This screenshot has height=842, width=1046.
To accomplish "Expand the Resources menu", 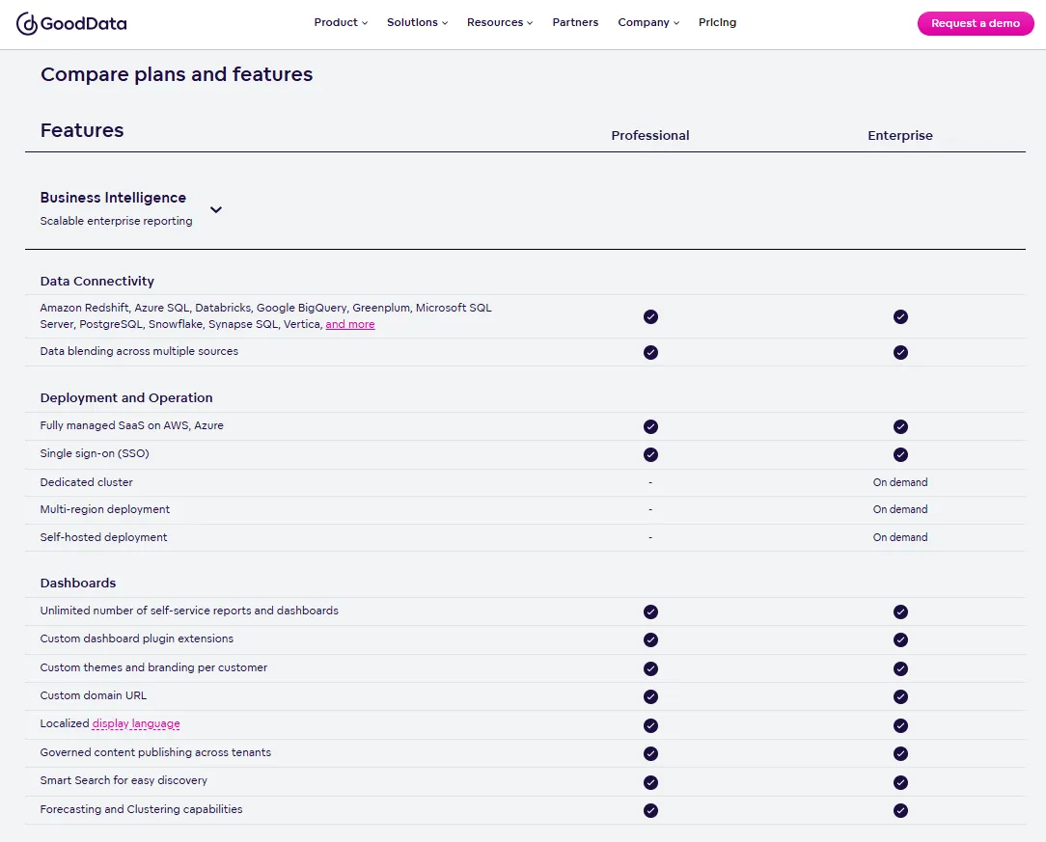I will [x=500, y=23].
